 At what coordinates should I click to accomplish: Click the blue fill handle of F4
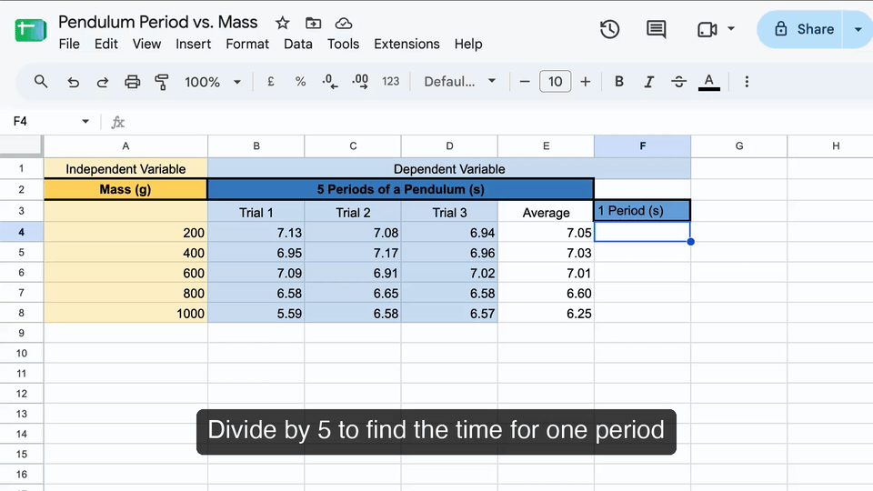[690, 242]
